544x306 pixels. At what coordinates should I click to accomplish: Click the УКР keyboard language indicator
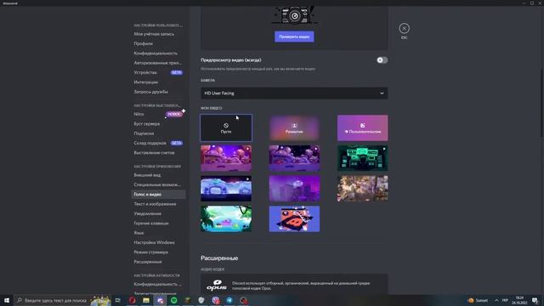505,300
